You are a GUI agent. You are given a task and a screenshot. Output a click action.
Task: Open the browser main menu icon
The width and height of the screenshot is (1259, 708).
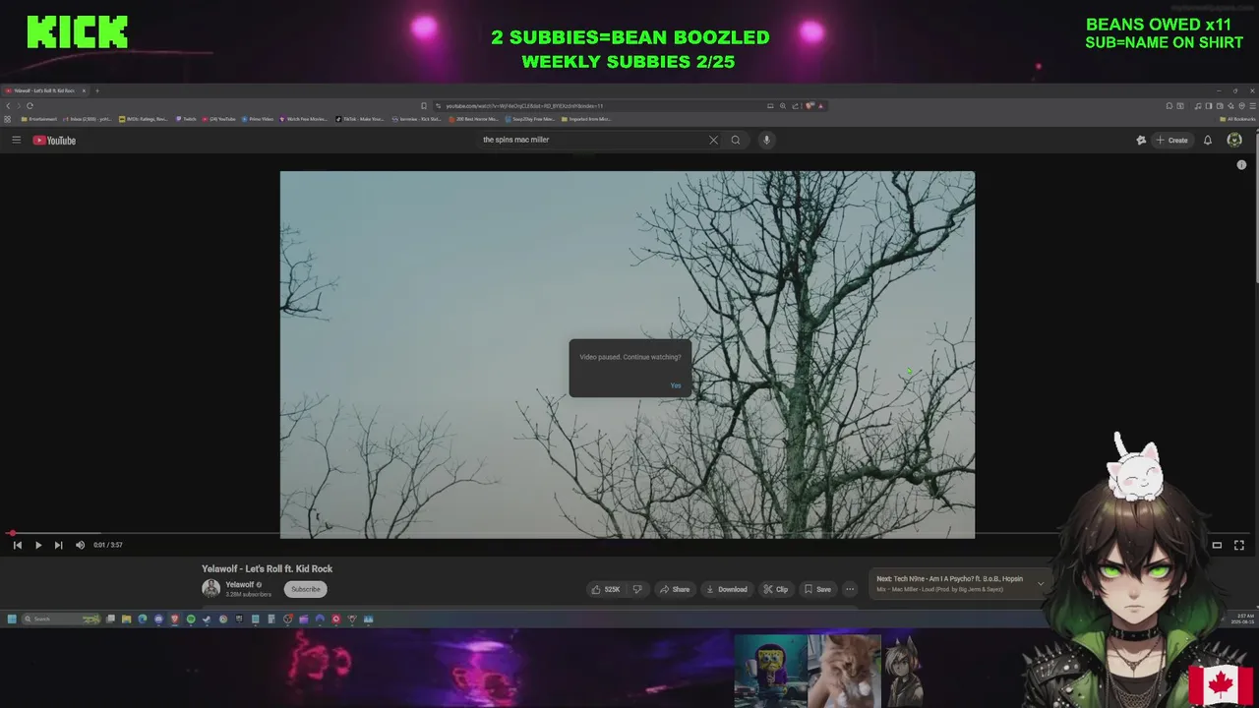(x=1252, y=106)
